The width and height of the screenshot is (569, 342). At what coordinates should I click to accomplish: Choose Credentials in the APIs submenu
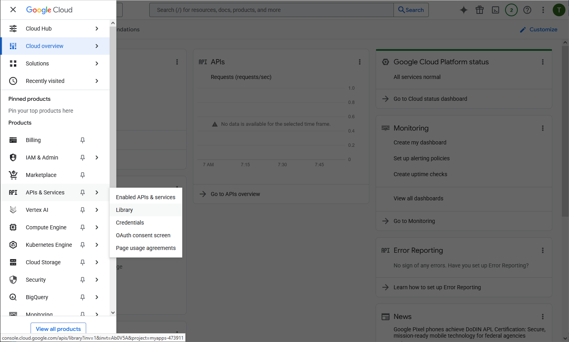pos(130,223)
